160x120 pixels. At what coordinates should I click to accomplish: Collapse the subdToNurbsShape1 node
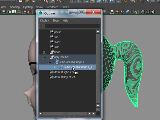[49, 62]
